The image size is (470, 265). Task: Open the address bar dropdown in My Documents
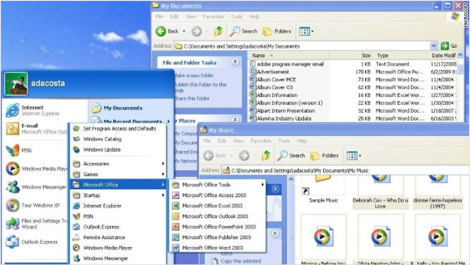point(433,46)
